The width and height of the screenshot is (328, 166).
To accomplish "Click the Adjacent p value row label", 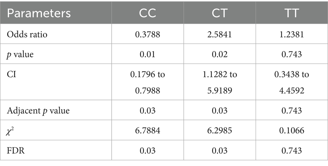I will (x=39, y=111).
